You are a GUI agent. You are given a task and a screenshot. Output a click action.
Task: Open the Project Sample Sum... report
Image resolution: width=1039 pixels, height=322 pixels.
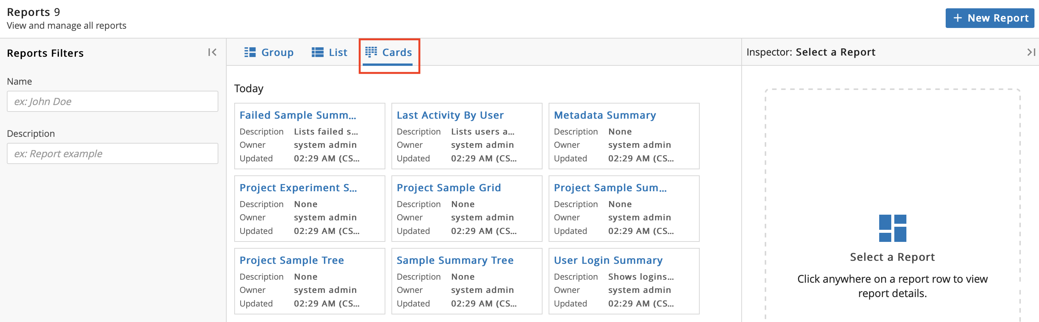[x=610, y=188]
